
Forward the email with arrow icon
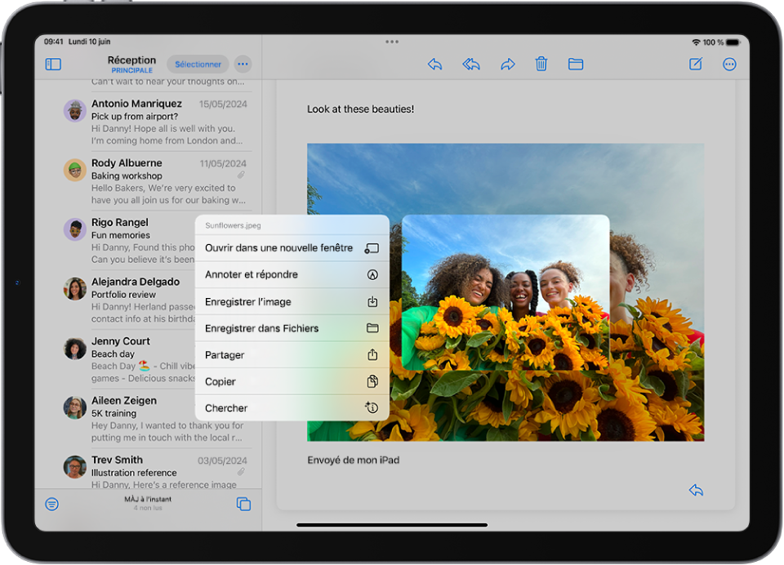(x=508, y=65)
